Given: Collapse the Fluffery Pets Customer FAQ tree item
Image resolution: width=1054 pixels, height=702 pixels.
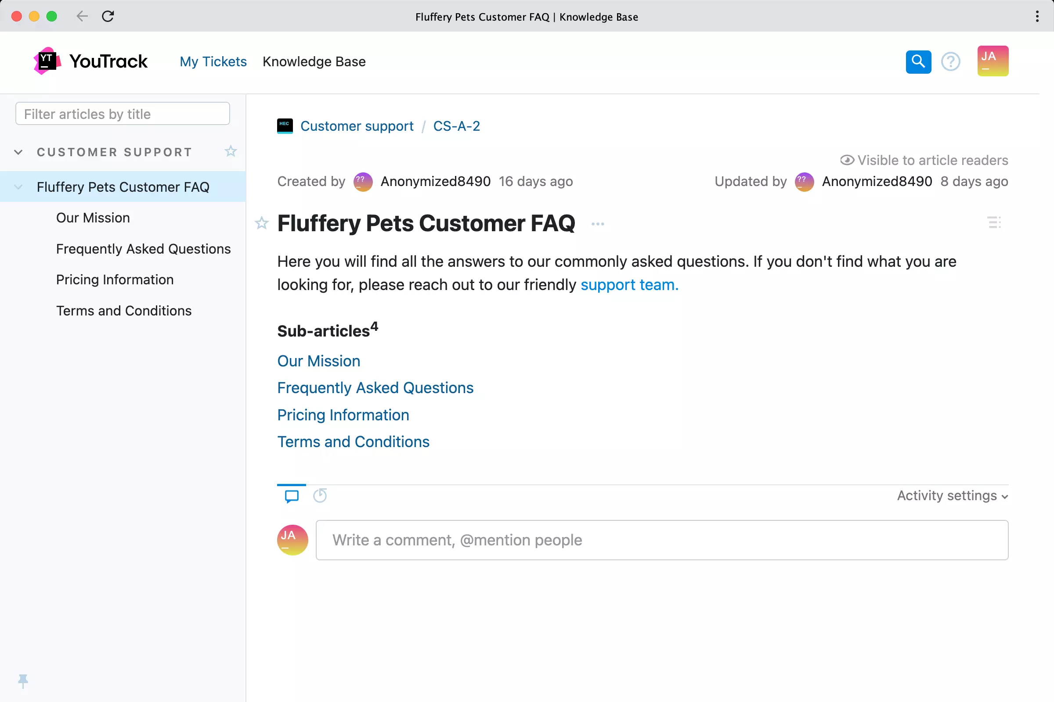Looking at the screenshot, I should 18,187.
